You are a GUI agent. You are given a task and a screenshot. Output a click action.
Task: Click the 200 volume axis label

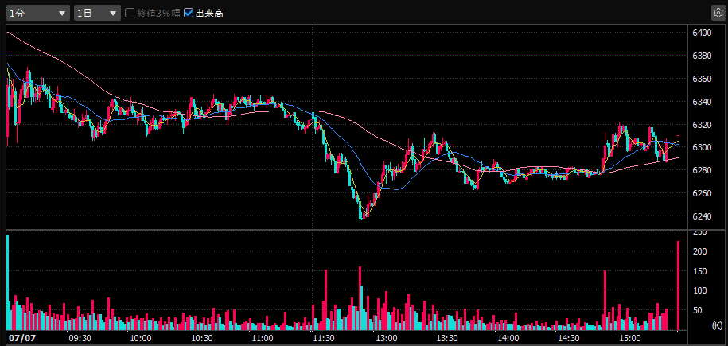(699, 251)
